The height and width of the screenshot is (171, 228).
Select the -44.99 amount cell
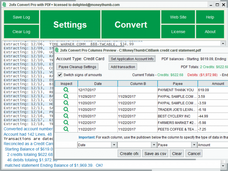[x=213, y=116]
